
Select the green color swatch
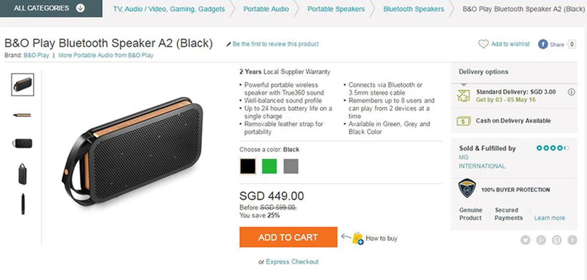pyautogui.click(x=269, y=166)
